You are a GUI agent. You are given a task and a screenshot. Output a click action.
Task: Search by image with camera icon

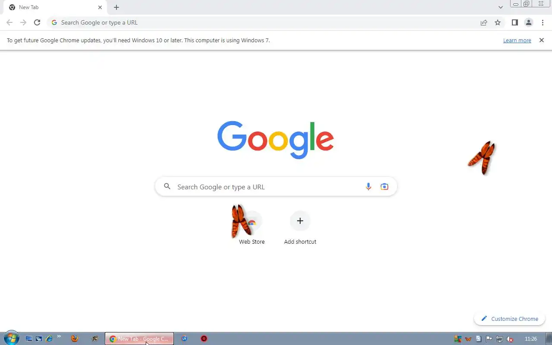pyautogui.click(x=384, y=187)
